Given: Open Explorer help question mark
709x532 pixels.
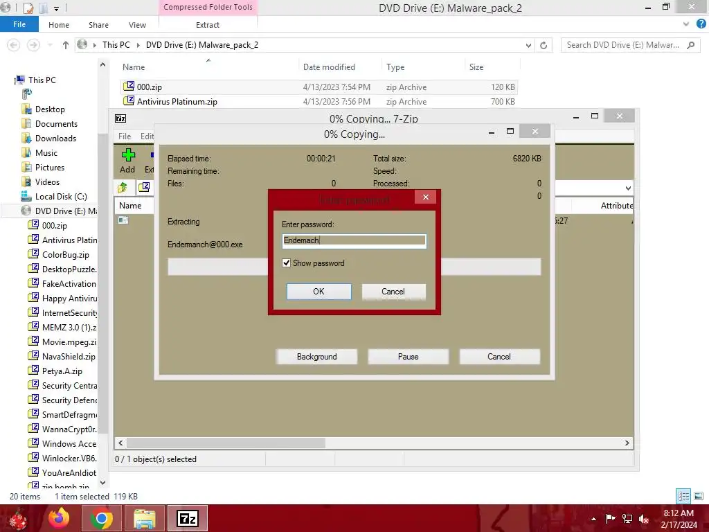Looking at the screenshot, I should click(x=701, y=24).
